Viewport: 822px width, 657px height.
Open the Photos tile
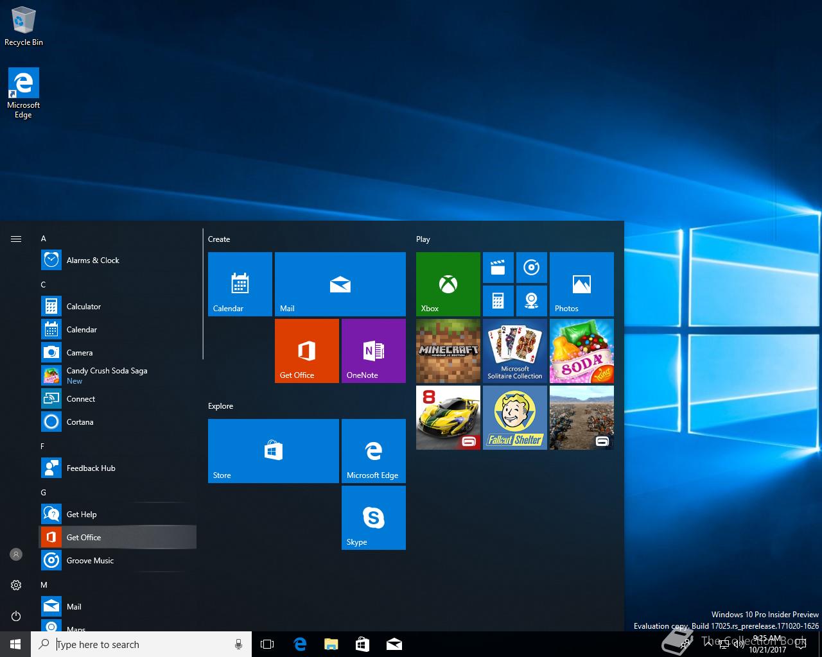click(582, 284)
